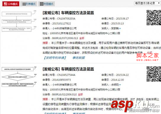Image resolution: width=161 pixels, height=114 pixels.
Task: Switch to 附图模式 view tab
Action: [x=47, y=4]
